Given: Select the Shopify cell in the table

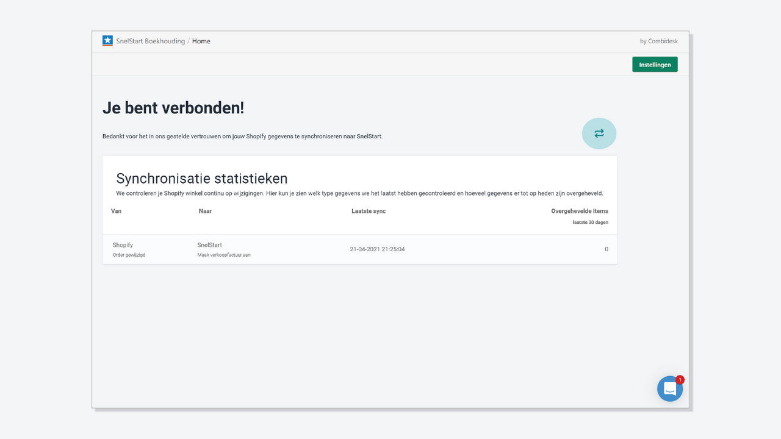Looking at the screenshot, I should [x=123, y=245].
